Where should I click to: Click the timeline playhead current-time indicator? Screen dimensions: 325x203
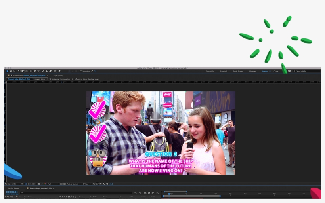coord(169,194)
